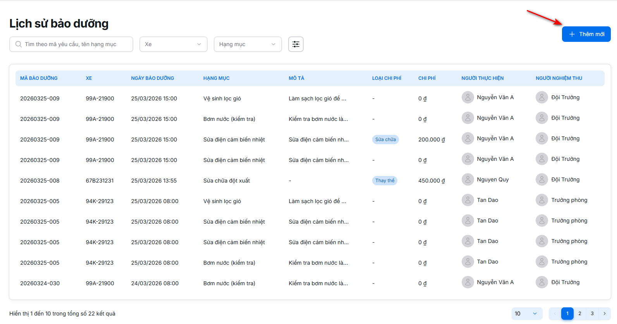The height and width of the screenshot is (324, 617).
Task: Jump to page 3
Action: tap(592, 314)
